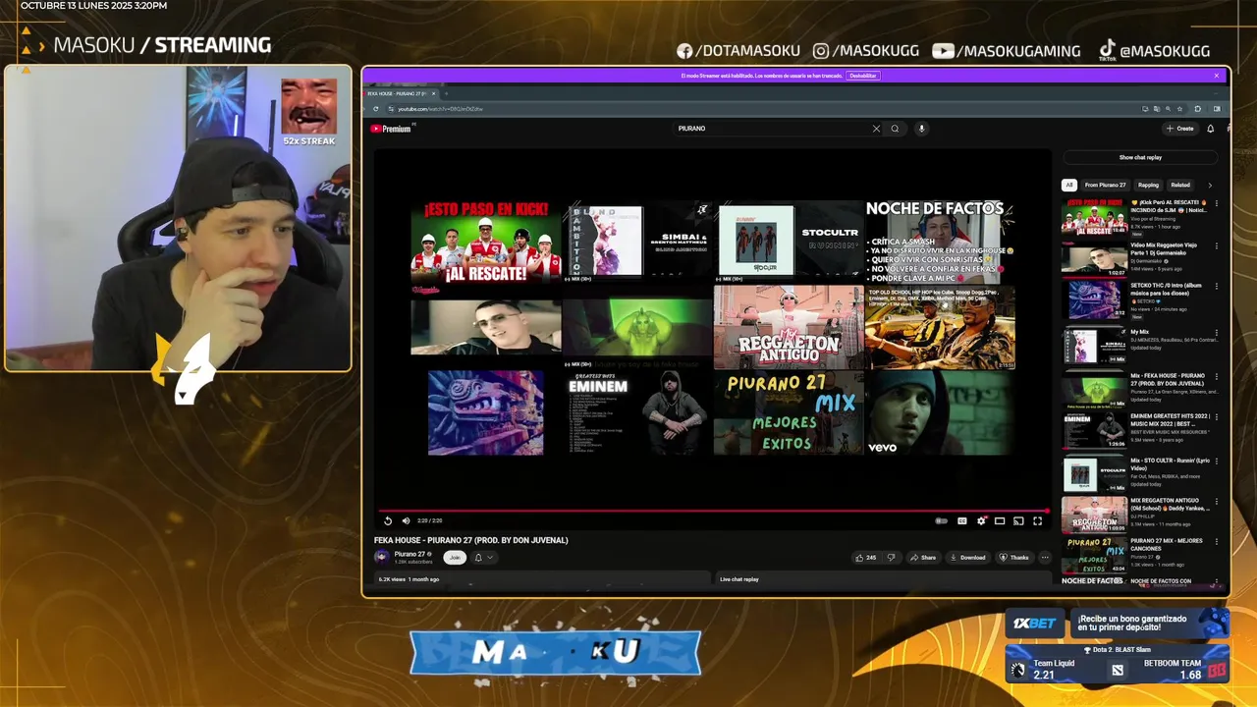Click the Thanks button
This screenshot has width=1257, height=707.
tap(1014, 558)
